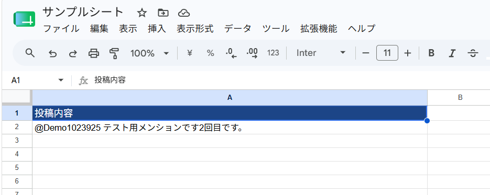Click the サンプルシート document title

tap(83, 13)
